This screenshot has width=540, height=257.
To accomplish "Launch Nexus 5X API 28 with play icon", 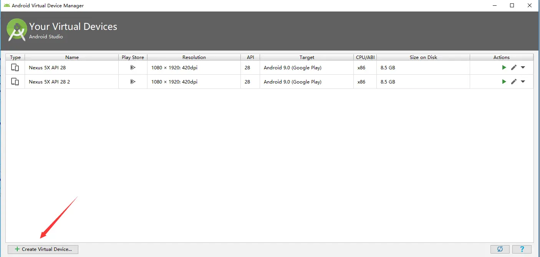I will pyautogui.click(x=504, y=67).
